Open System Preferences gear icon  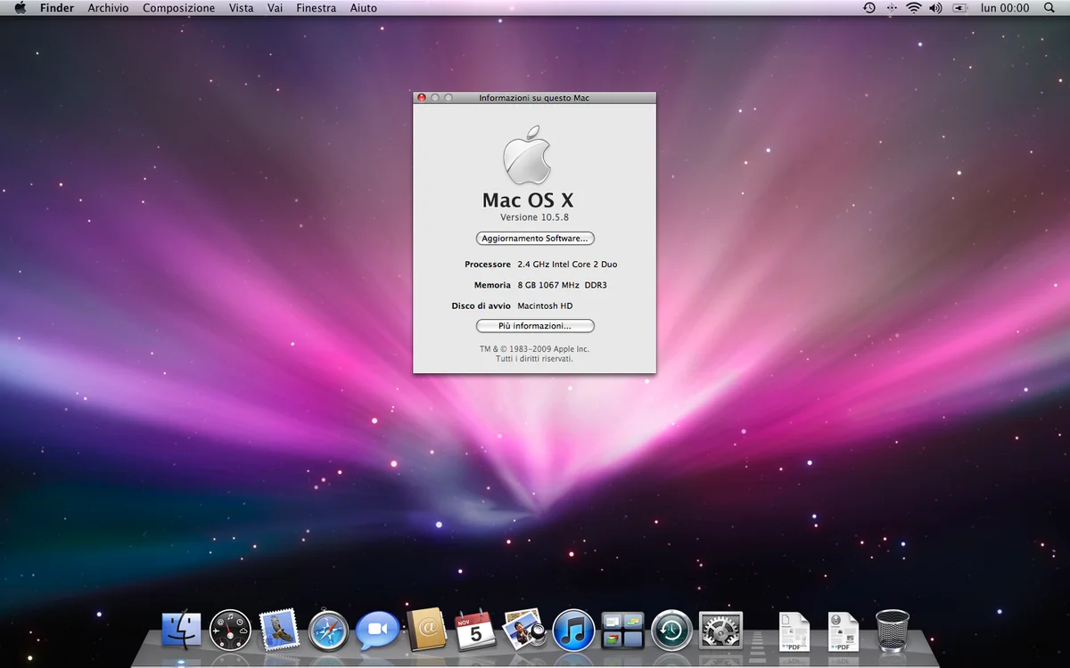coord(720,631)
